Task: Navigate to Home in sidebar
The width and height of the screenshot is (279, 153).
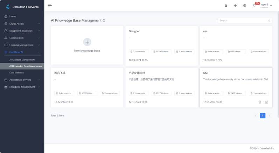Action: (13, 16)
